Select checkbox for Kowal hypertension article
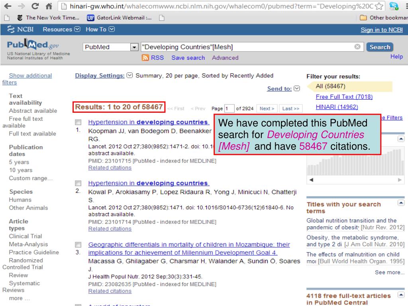The height and width of the screenshot is (306, 408). pyautogui.click(x=78, y=183)
